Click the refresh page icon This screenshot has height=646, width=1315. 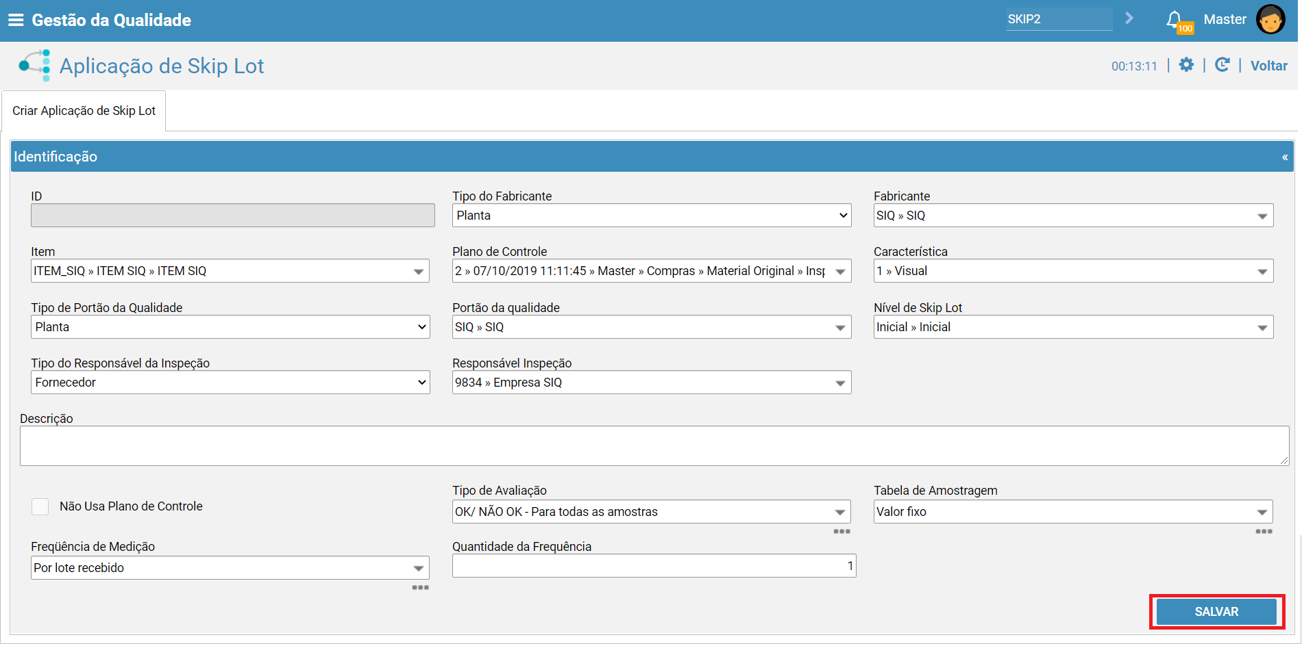click(x=1222, y=65)
